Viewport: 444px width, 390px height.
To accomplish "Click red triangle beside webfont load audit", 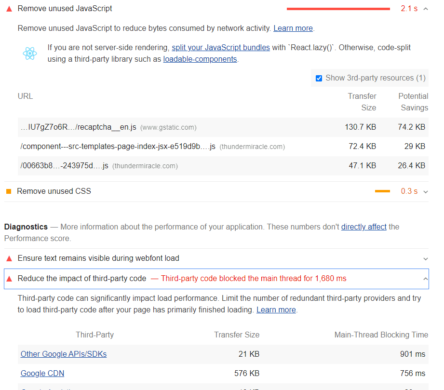I will [x=9, y=258].
